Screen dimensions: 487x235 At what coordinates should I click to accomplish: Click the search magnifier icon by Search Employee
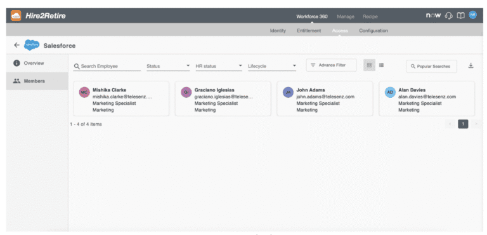pyautogui.click(x=77, y=66)
